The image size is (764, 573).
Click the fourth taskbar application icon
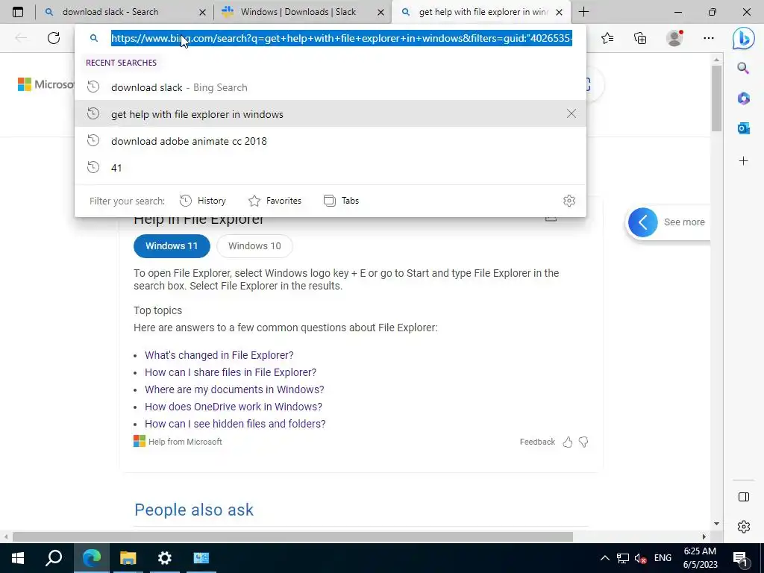click(201, 558)
